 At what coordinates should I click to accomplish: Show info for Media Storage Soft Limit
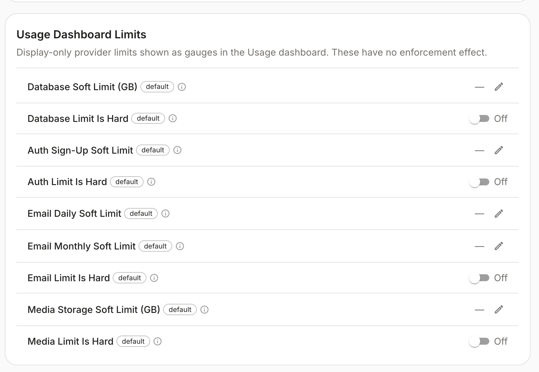tap(204, 309)
